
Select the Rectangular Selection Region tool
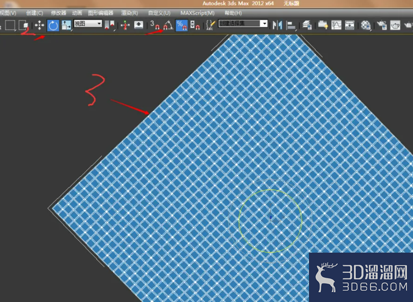pos(10,25)
